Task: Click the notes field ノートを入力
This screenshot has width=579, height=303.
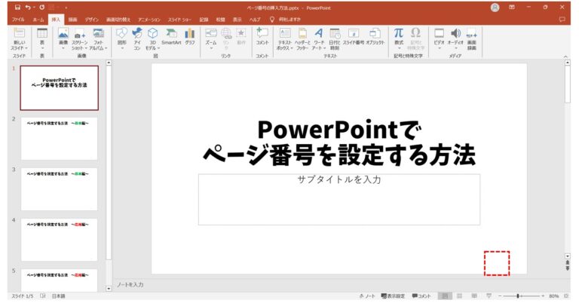Action: (x=130, y=285)
